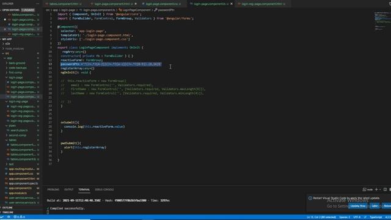
Task: Open the DEBUG CONSOLE panel tab
Action: pos(104,189)
